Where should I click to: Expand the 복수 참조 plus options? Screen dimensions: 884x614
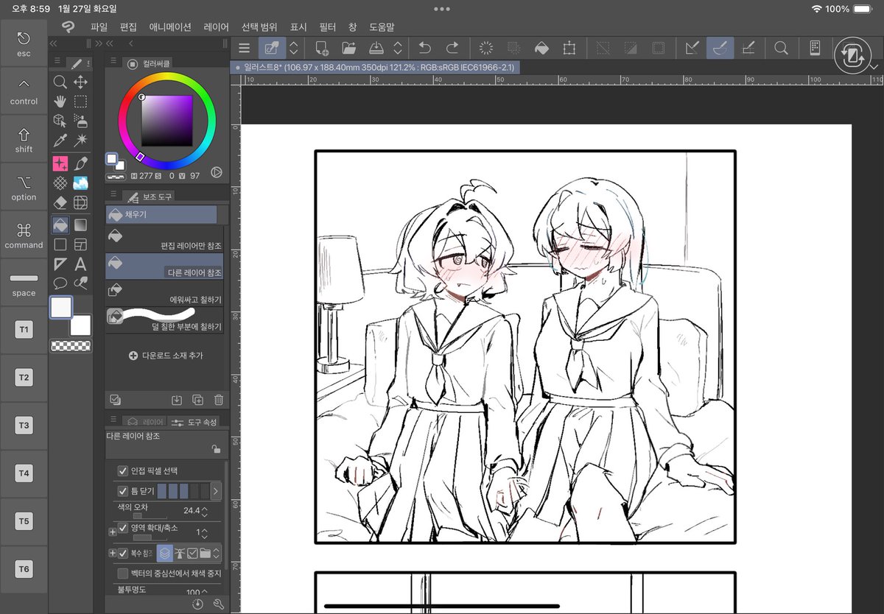tap(112, 553)
